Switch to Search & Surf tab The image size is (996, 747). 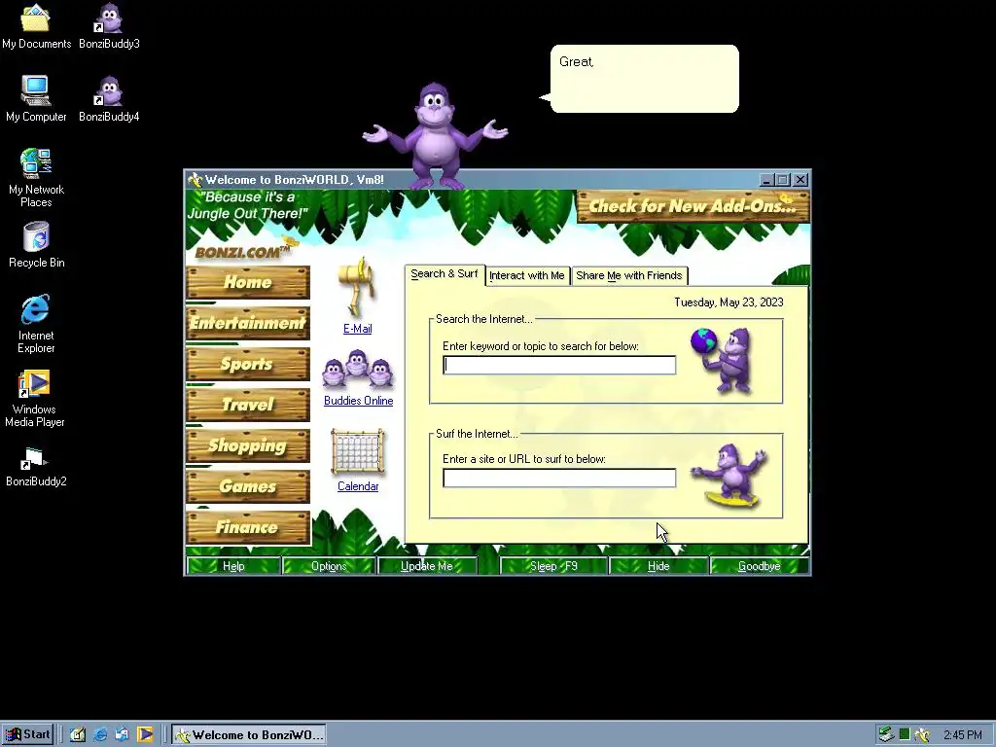[x=444, y=274]
